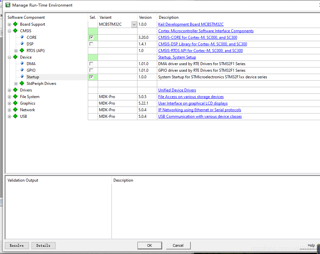Click the USB green diamond icon

point(15,116)
